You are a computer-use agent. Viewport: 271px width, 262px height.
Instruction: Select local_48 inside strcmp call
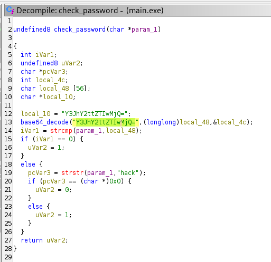[120, 131]
